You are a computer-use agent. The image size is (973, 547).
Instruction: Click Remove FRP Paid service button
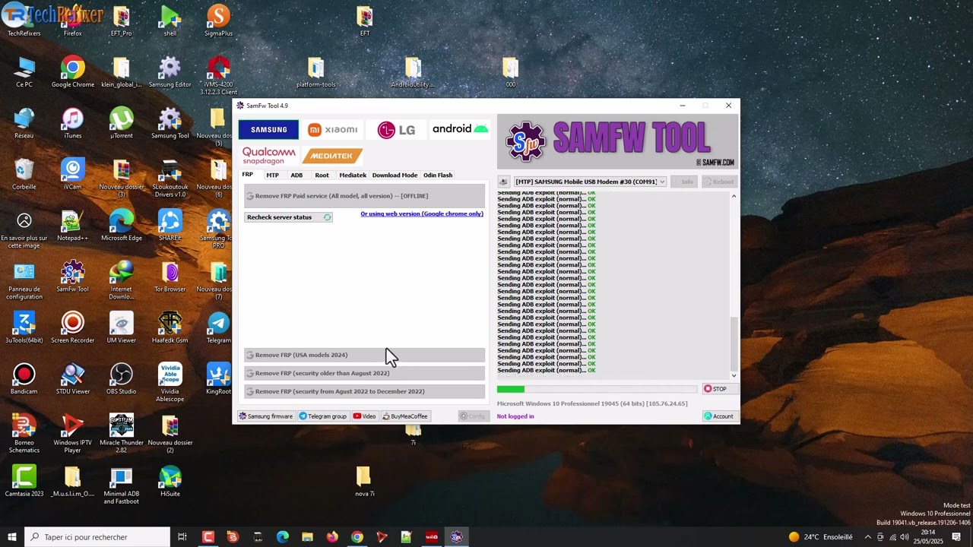click(x=364, y=196)
